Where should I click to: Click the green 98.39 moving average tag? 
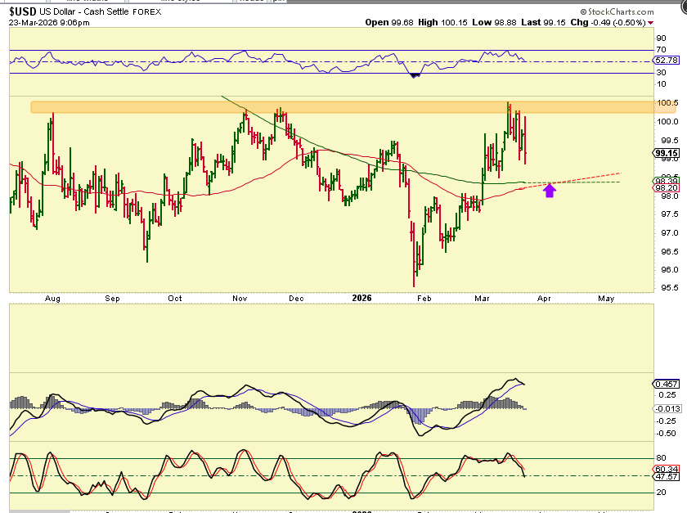coord(666,179)
